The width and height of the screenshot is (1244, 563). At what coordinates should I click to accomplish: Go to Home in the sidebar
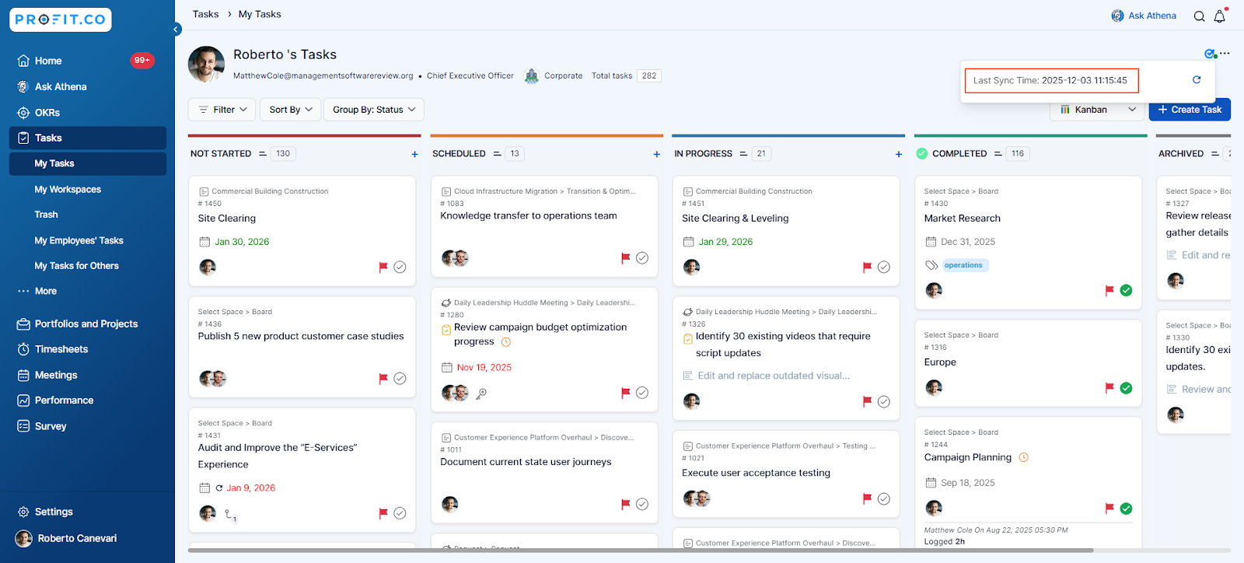[48, 61]
